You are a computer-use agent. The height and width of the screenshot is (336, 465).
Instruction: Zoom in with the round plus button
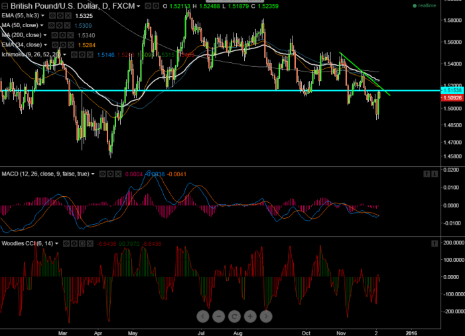click(x=250, y=316)
